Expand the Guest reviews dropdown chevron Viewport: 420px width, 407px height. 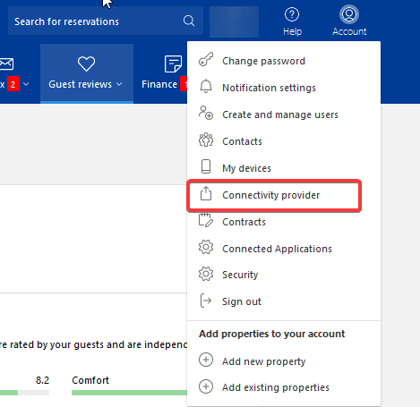119,84
